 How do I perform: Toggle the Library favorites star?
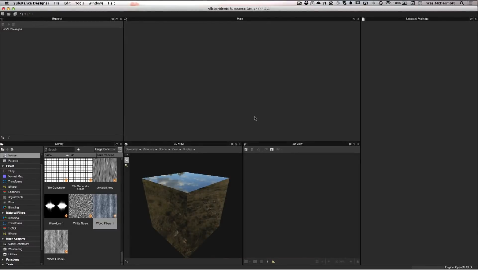click(78, 150)
